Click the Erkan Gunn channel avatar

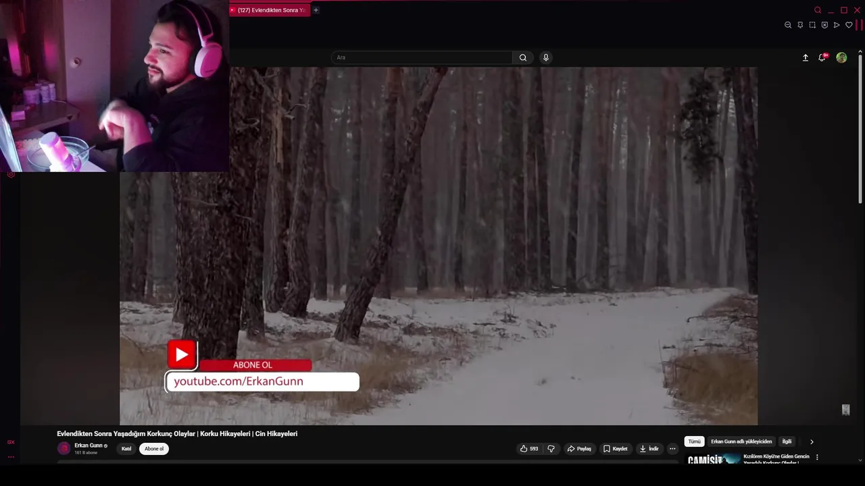pos(64,448)
